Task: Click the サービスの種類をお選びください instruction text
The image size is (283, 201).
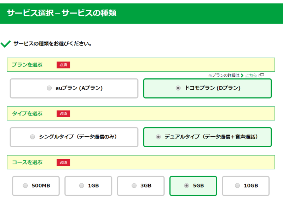Action: (x=53, y=43)
